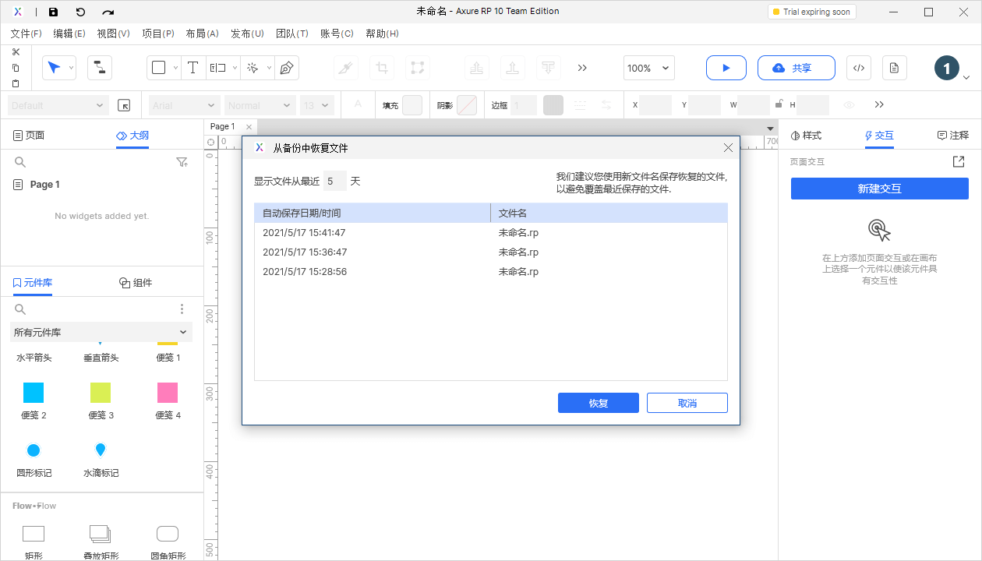Click library options three-dot menu

click(182, 309)
